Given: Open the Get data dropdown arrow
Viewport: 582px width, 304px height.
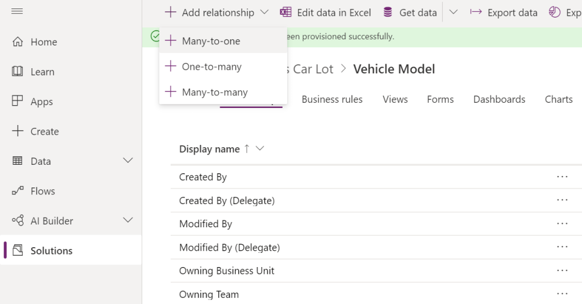Looking at the screenshot, I should point(453,13).
